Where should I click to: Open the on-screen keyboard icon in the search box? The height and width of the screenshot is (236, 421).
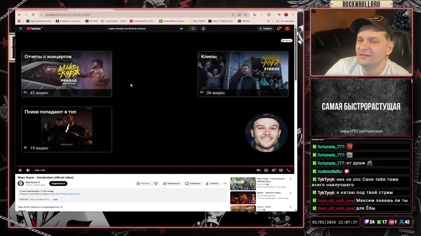point(181,29)
